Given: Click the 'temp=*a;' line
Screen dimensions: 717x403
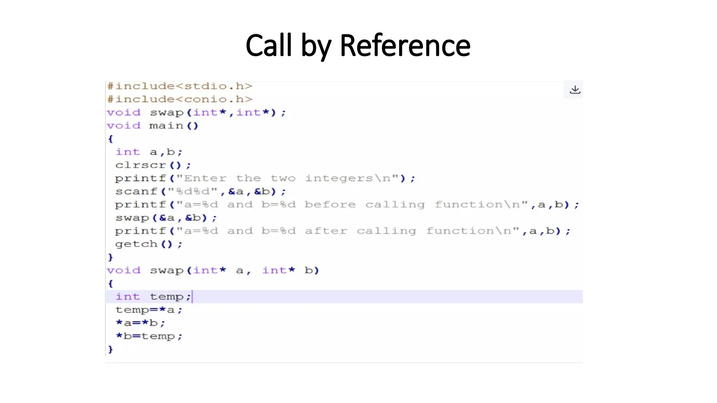Looking at the screenshot, I should tap(149, 310).
